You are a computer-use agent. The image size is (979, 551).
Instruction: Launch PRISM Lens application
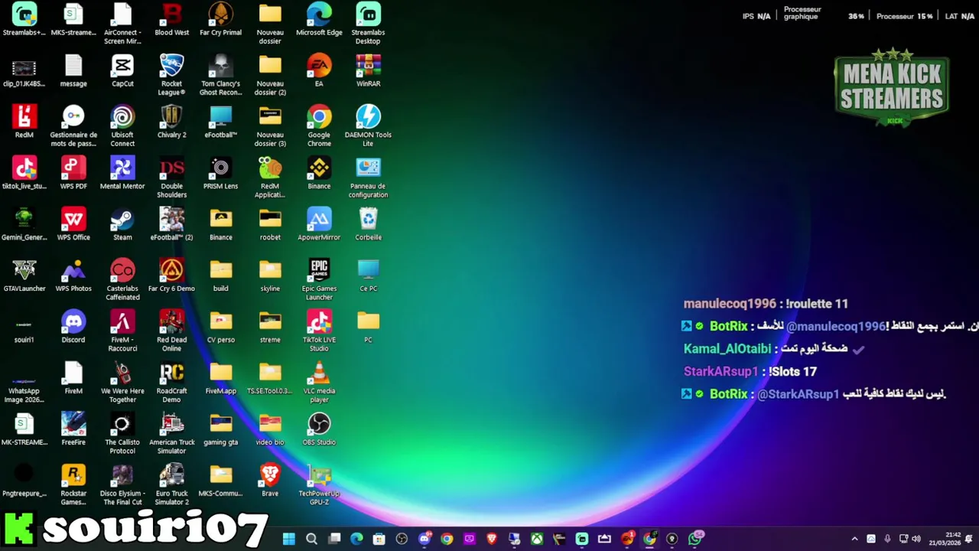[x=220, y=173]
